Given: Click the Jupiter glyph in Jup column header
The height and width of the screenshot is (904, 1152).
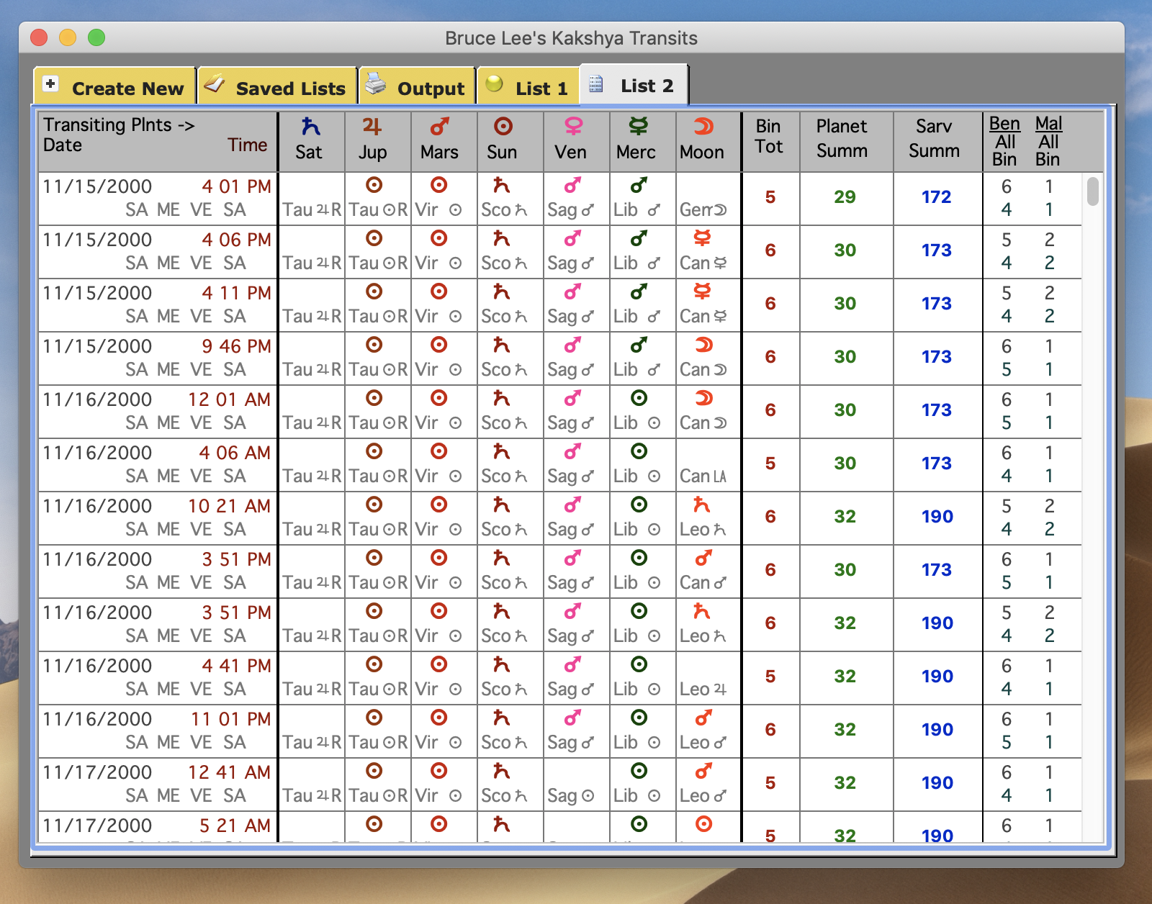Looking at the screenshot, I should point(372,127).
